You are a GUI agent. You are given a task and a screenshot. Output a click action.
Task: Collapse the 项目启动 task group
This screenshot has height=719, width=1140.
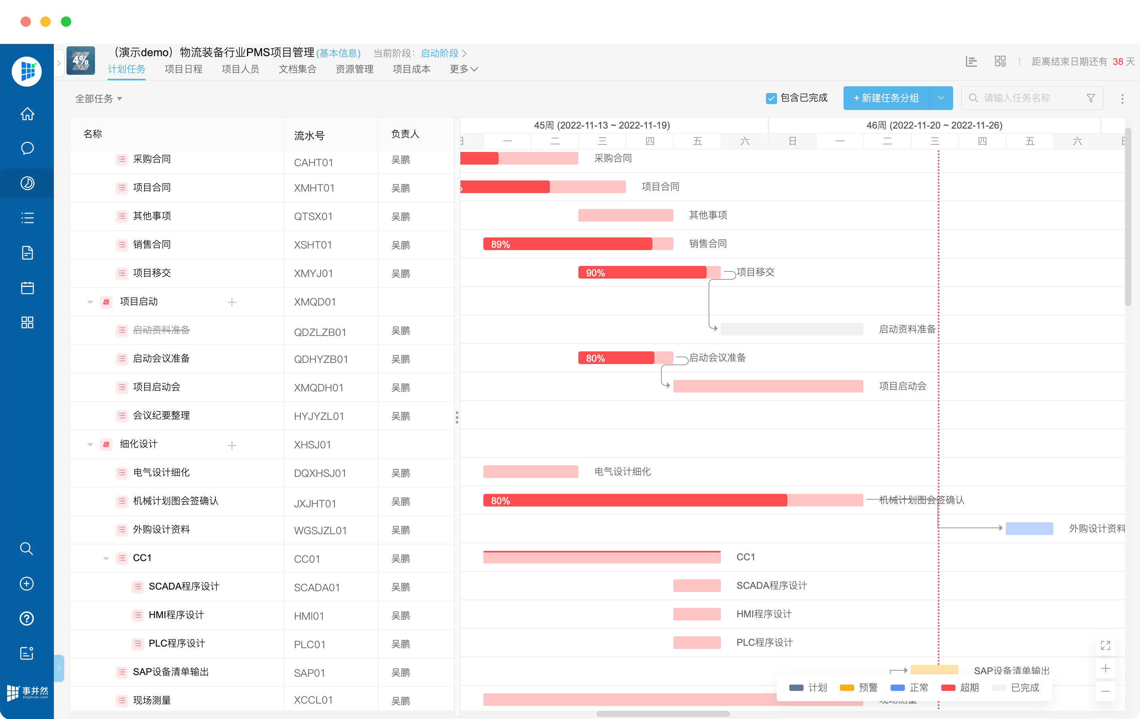pyautogui.click(x=90, y=302)
